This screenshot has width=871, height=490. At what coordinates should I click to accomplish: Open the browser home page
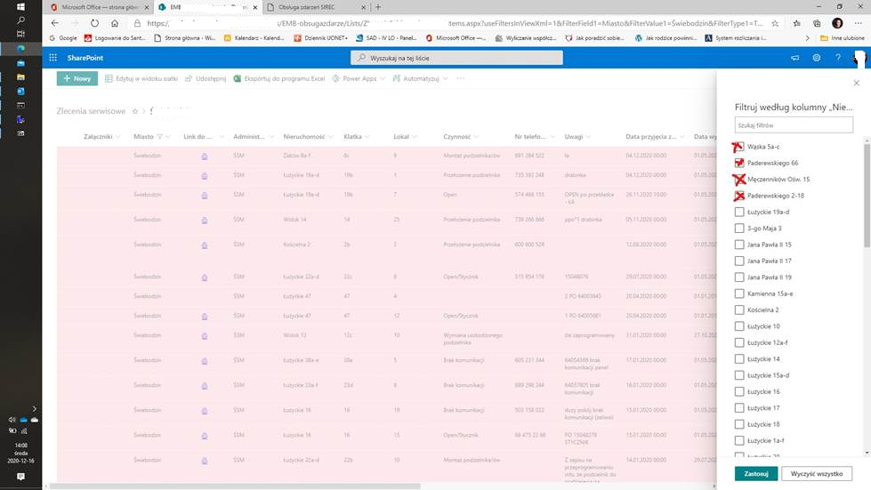click(x=115, y=23)
